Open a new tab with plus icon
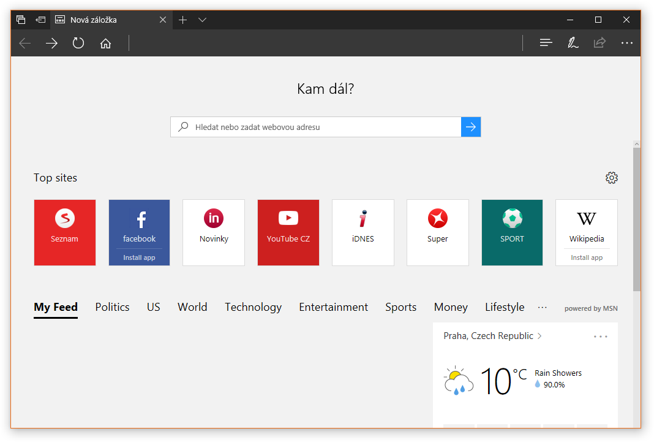The image size is (654, 442). (x=182, y=20)
